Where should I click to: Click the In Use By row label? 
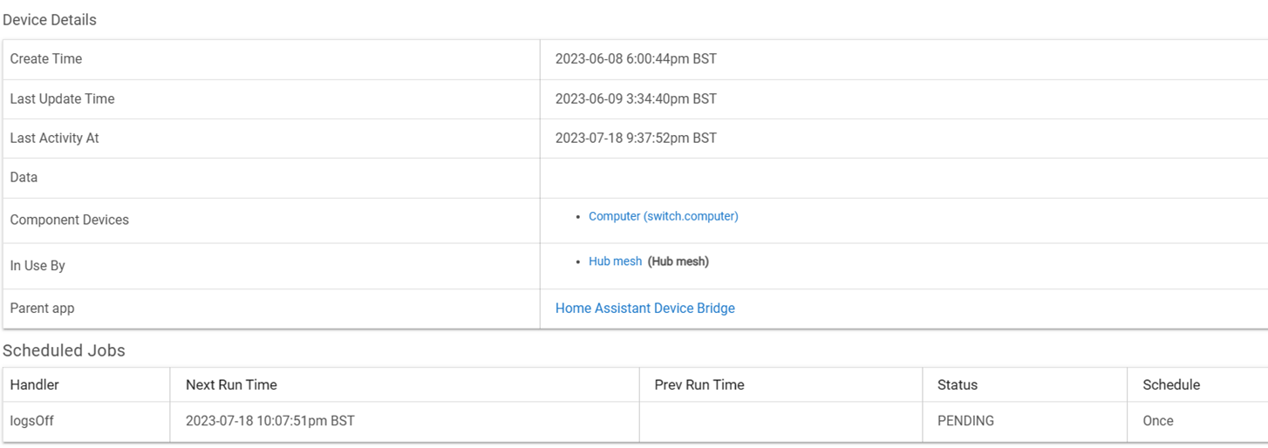click(x=37, y=266)
